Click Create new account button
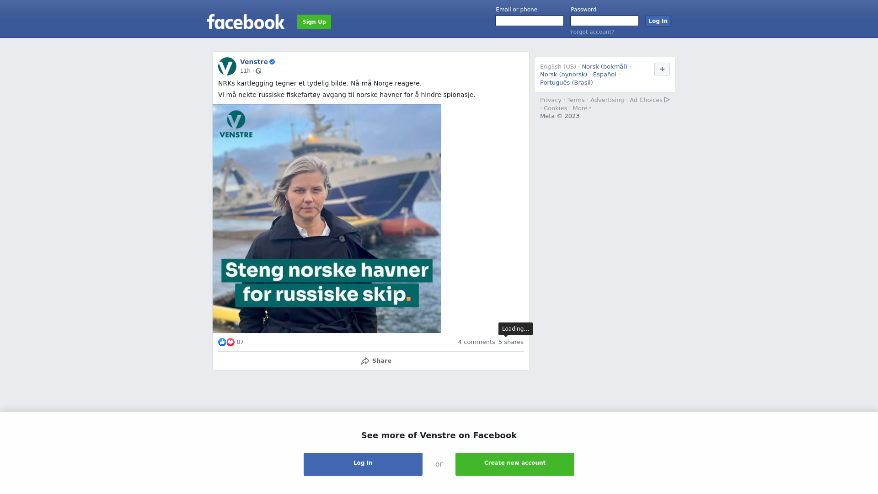Screen dimensions: 878x494 click(515, 464)
